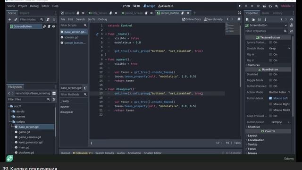
Task: Open ScreenButton node's script icon
Action: (x=49, y=26)
